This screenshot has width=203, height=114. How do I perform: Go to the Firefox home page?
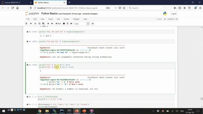click(17, 8)
